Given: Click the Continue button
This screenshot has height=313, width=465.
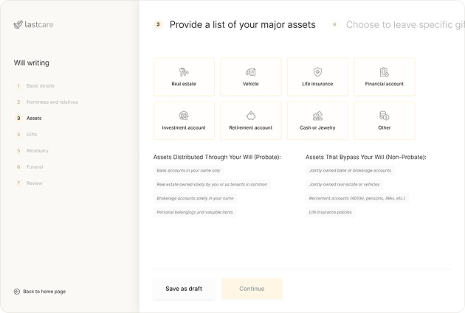Looking at the screenshot, I should tap(252, 289).
